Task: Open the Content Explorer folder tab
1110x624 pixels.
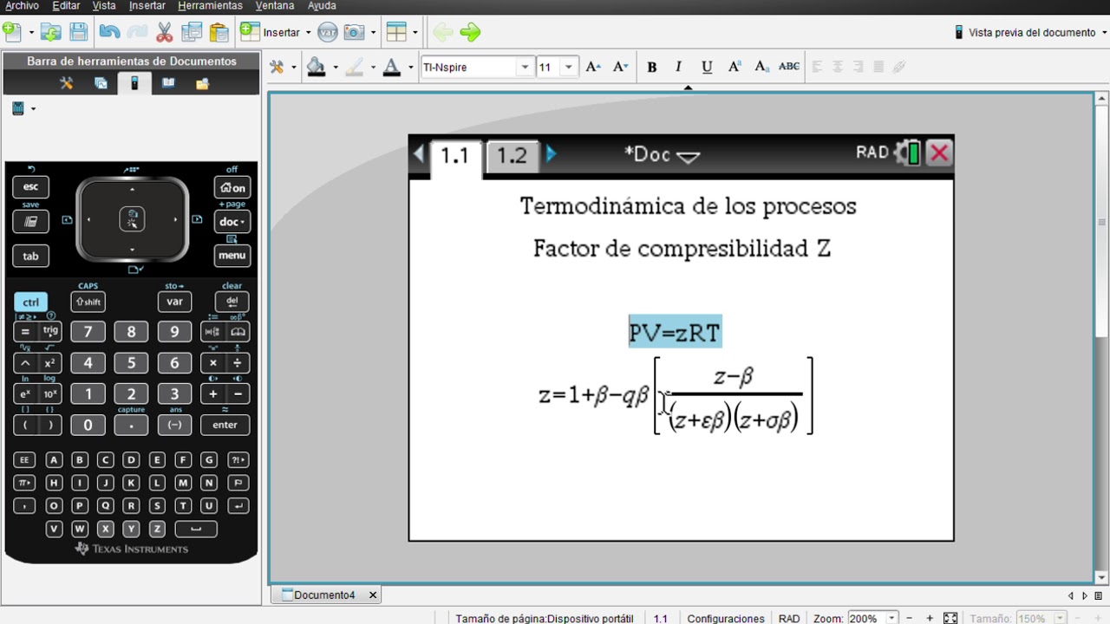Action: tap(202, 83)
